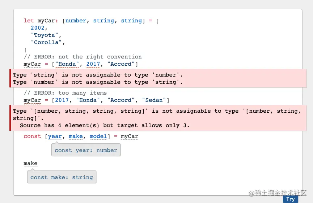This screenshot has width=313, height=203.
Task: Click the year variable in the destructuring
Action: click(55, 136)
